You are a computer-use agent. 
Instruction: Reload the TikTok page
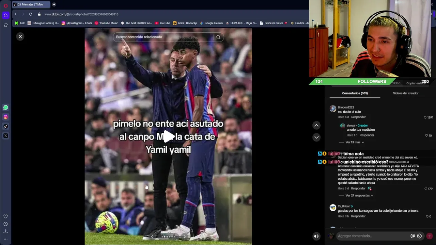[31, 14]
